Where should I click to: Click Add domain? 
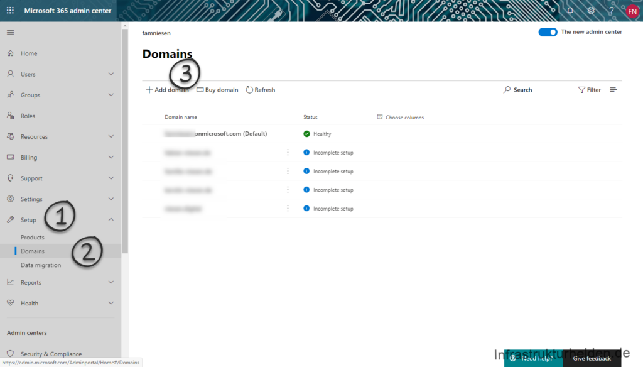point(167,90)
